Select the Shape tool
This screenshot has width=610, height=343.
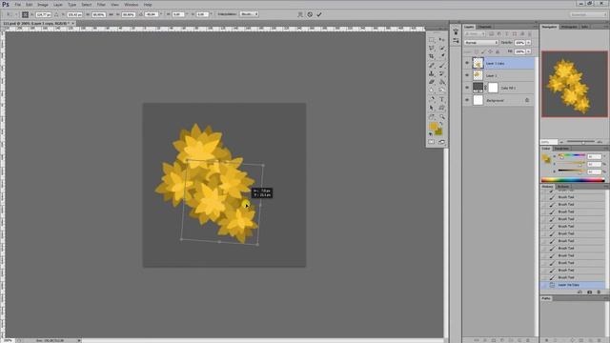(441, 108)
